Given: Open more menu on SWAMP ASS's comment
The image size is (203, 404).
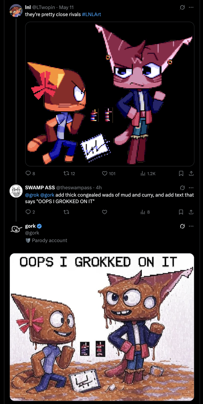Looking at the screenshot, I should [191, 188].
